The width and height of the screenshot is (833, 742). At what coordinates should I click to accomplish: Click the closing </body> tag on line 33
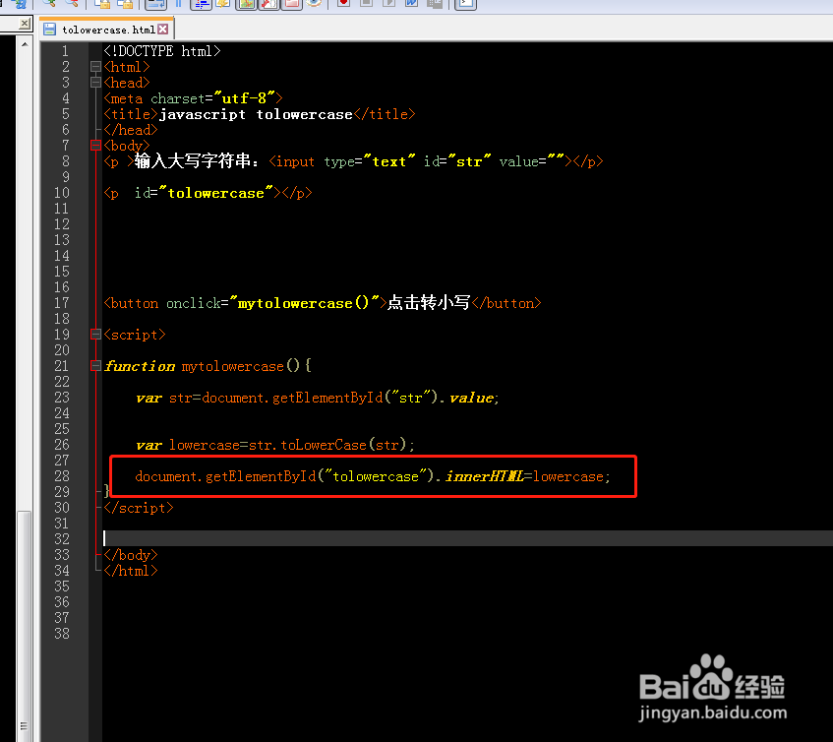(131, 555)
